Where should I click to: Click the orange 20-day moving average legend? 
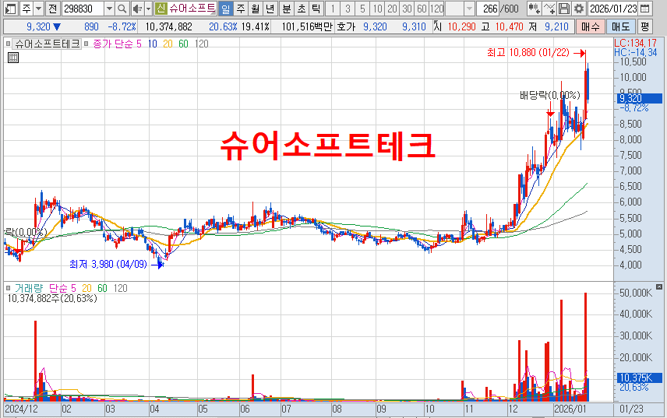coord(168,44)
